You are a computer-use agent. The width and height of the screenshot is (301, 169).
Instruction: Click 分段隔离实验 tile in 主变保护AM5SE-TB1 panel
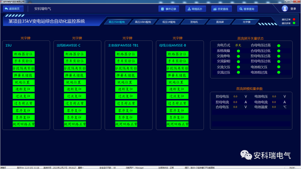coord(126,68)
